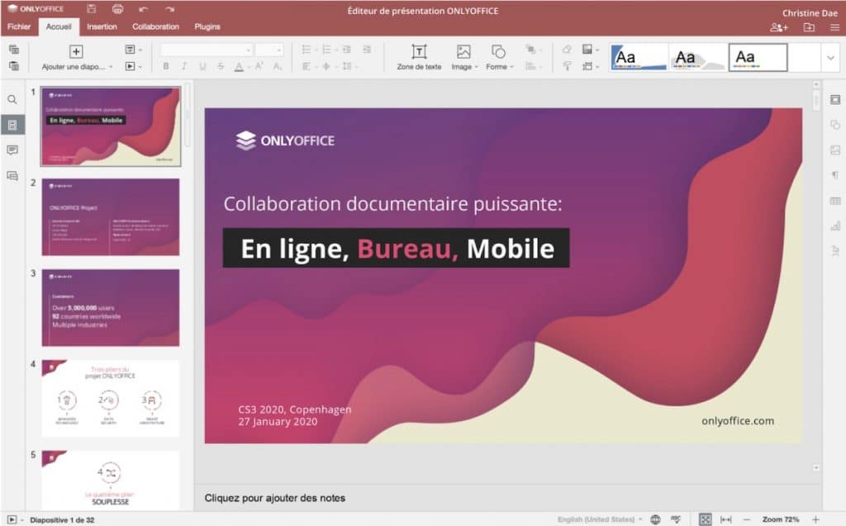Click the superscript icon
846x526 pixels.
click(259, 66)
